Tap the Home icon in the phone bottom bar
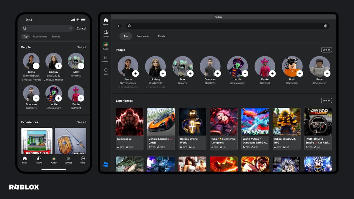 [x=25, y=160]
